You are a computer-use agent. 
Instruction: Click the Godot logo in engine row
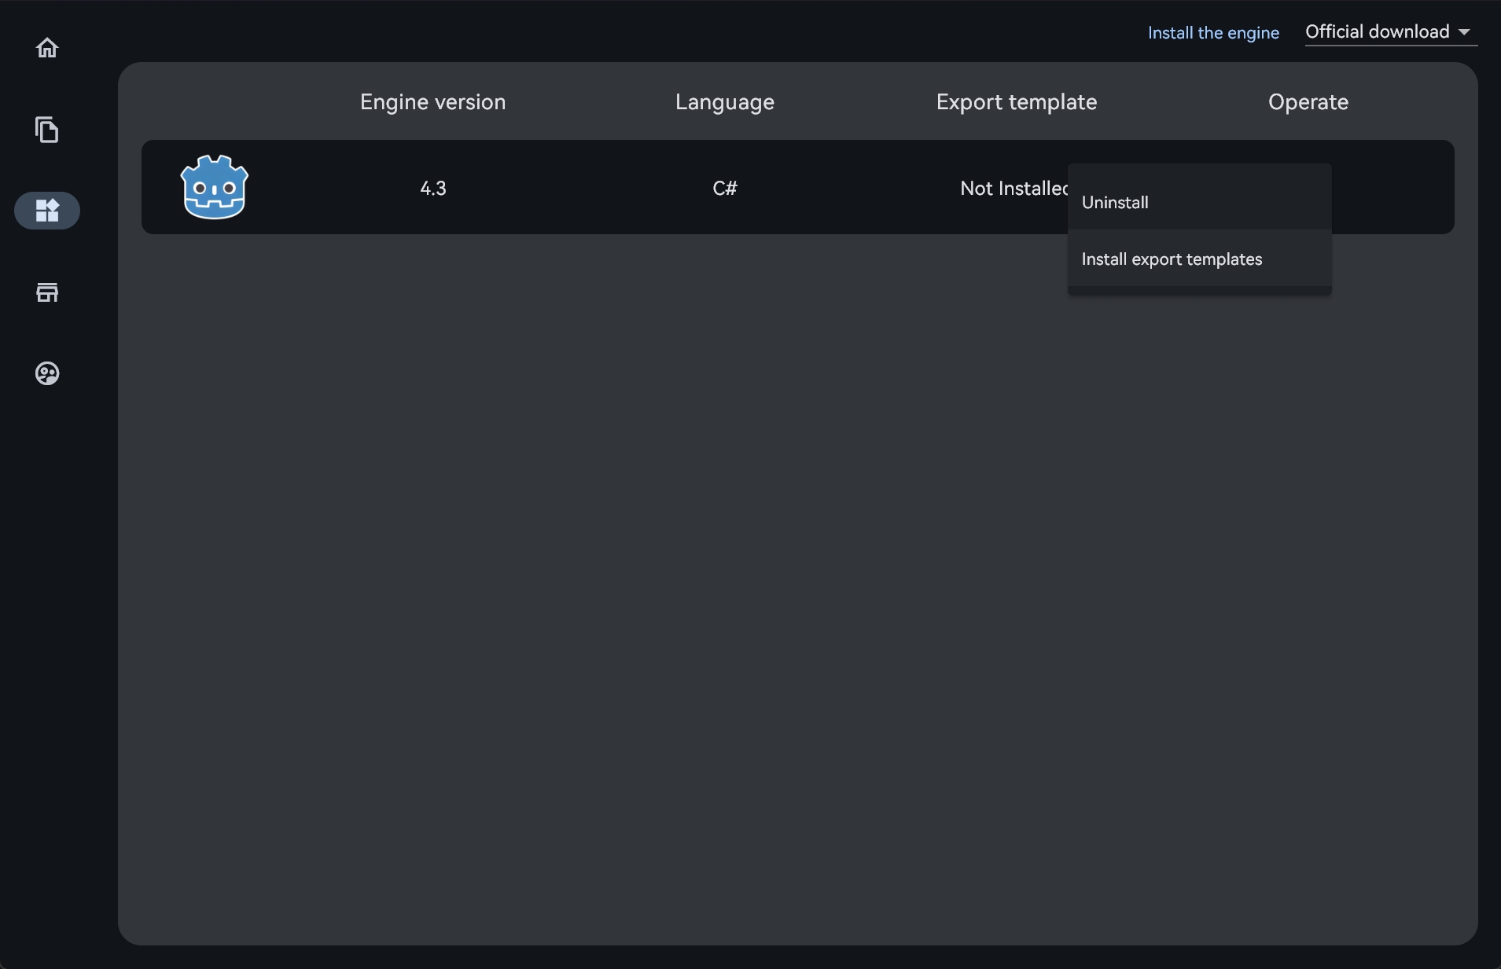(215, 187)
